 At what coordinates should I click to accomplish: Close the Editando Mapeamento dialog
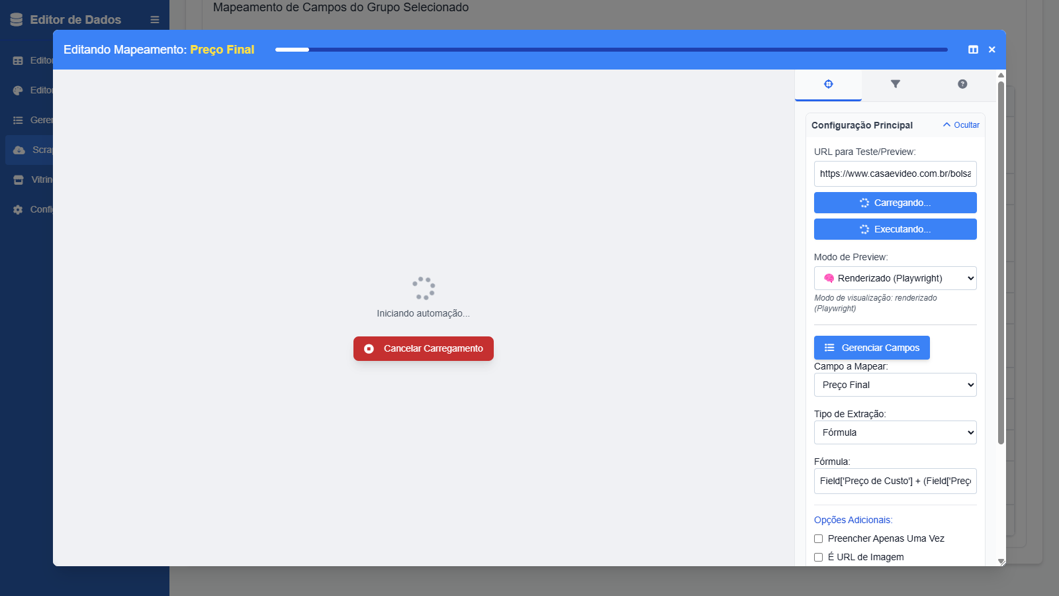click(x=991, y=50)
